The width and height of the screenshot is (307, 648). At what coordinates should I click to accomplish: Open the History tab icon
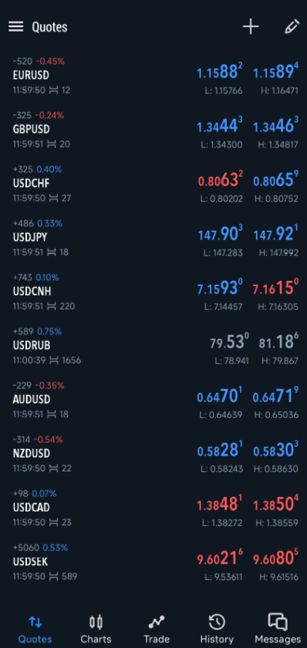click(217, 622)
